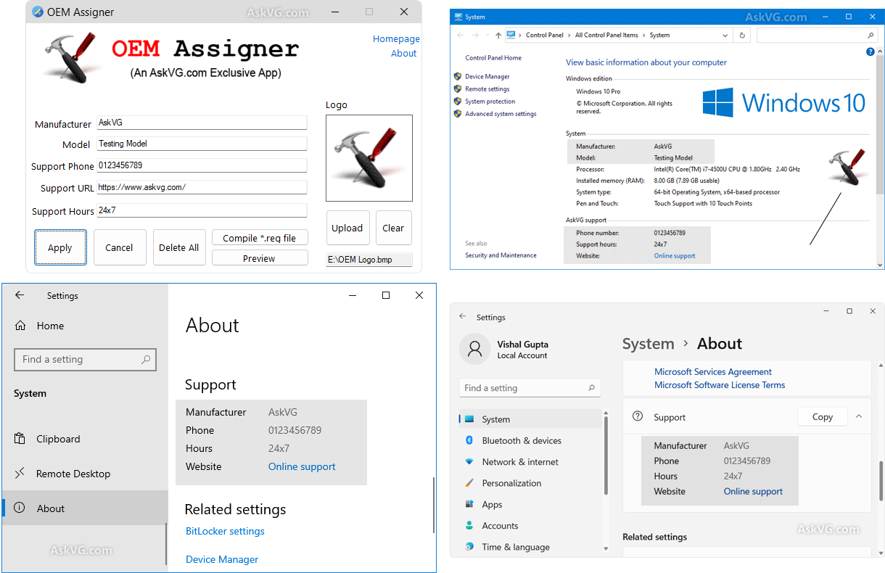
Task: Click the shield icon beside Device Manager
Action: click(x=458, y=76)
